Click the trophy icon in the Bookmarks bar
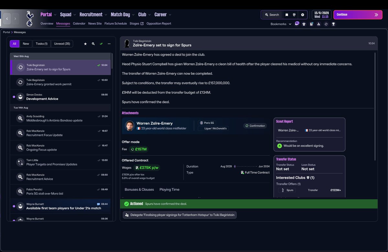Image resolution: width=388 pixels, height=252 pixels. (x=333, y=24)
